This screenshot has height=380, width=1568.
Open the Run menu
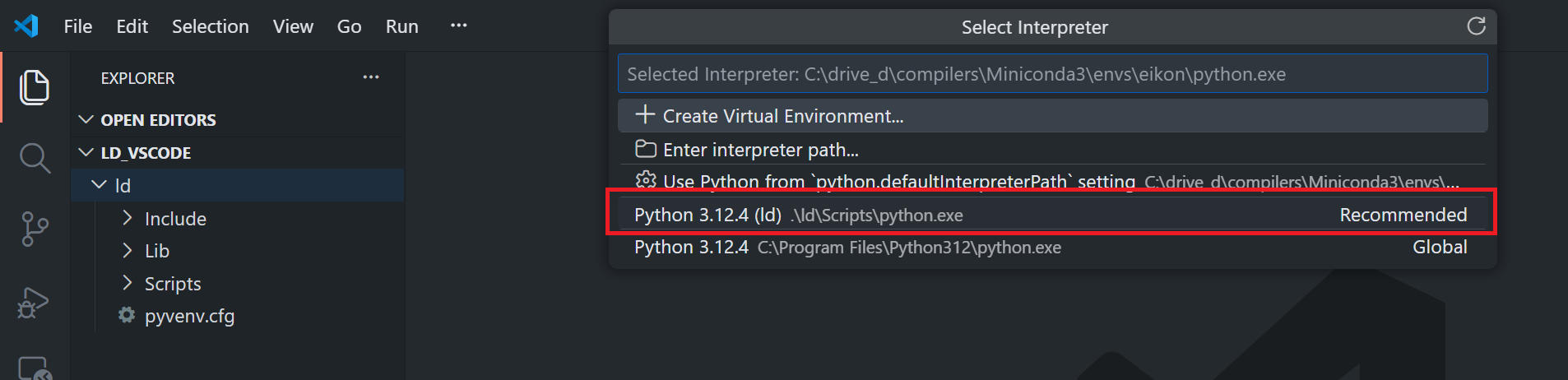coord(401,26)
